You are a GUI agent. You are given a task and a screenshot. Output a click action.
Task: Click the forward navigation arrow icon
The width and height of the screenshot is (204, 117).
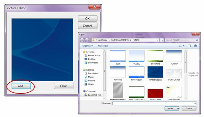[x=87, y=40]
